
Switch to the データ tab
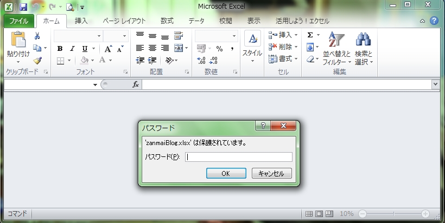pos(196,21)
